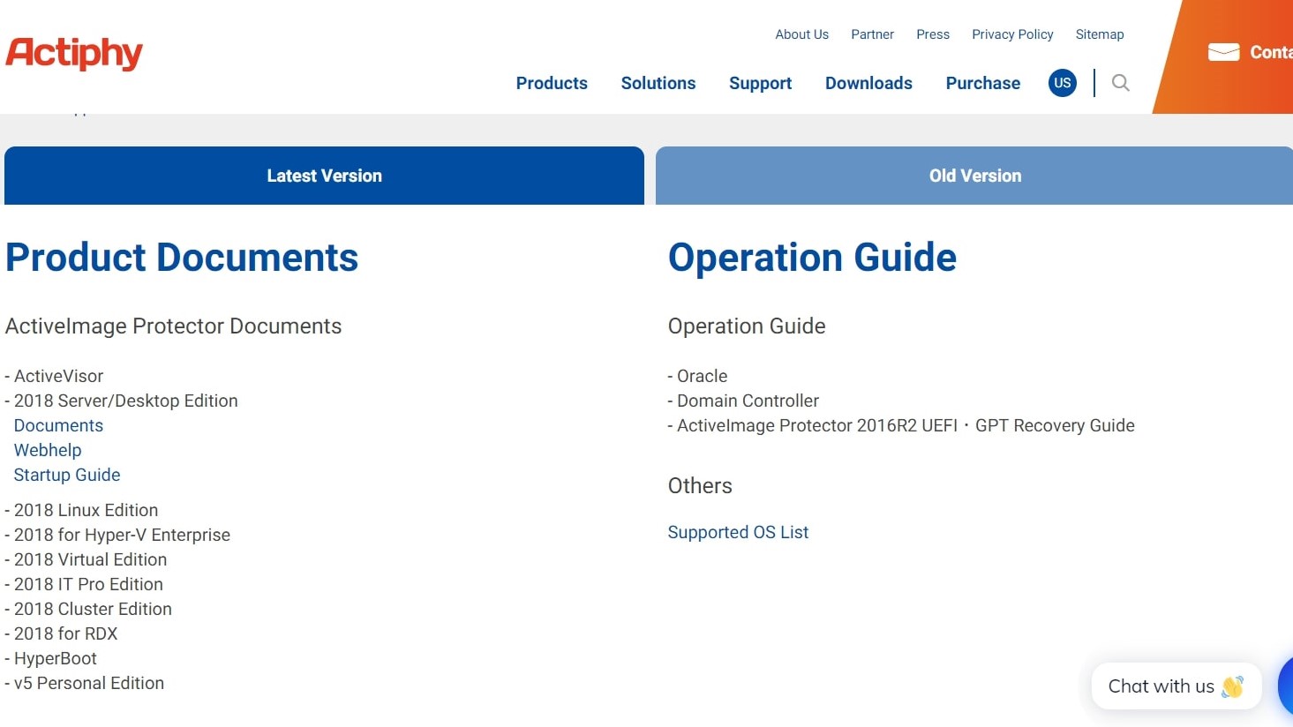
Task: Collapse the 2018 Server/Desktop Edition entry
Action: [x=122, y=401]
